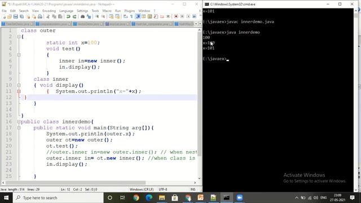The height and width of the screenshot is (203, 361).
Task: Click the Run Macro Multiple Times icon
Action: (x=194, y=16)
